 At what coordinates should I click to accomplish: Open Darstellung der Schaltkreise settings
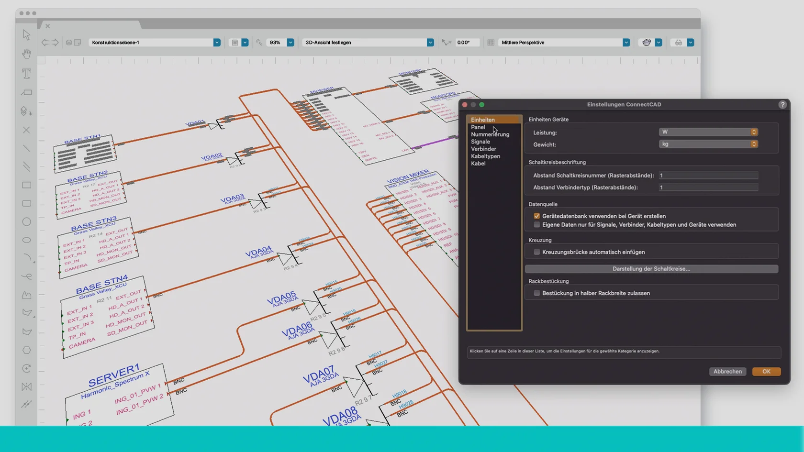coord(651,269)
